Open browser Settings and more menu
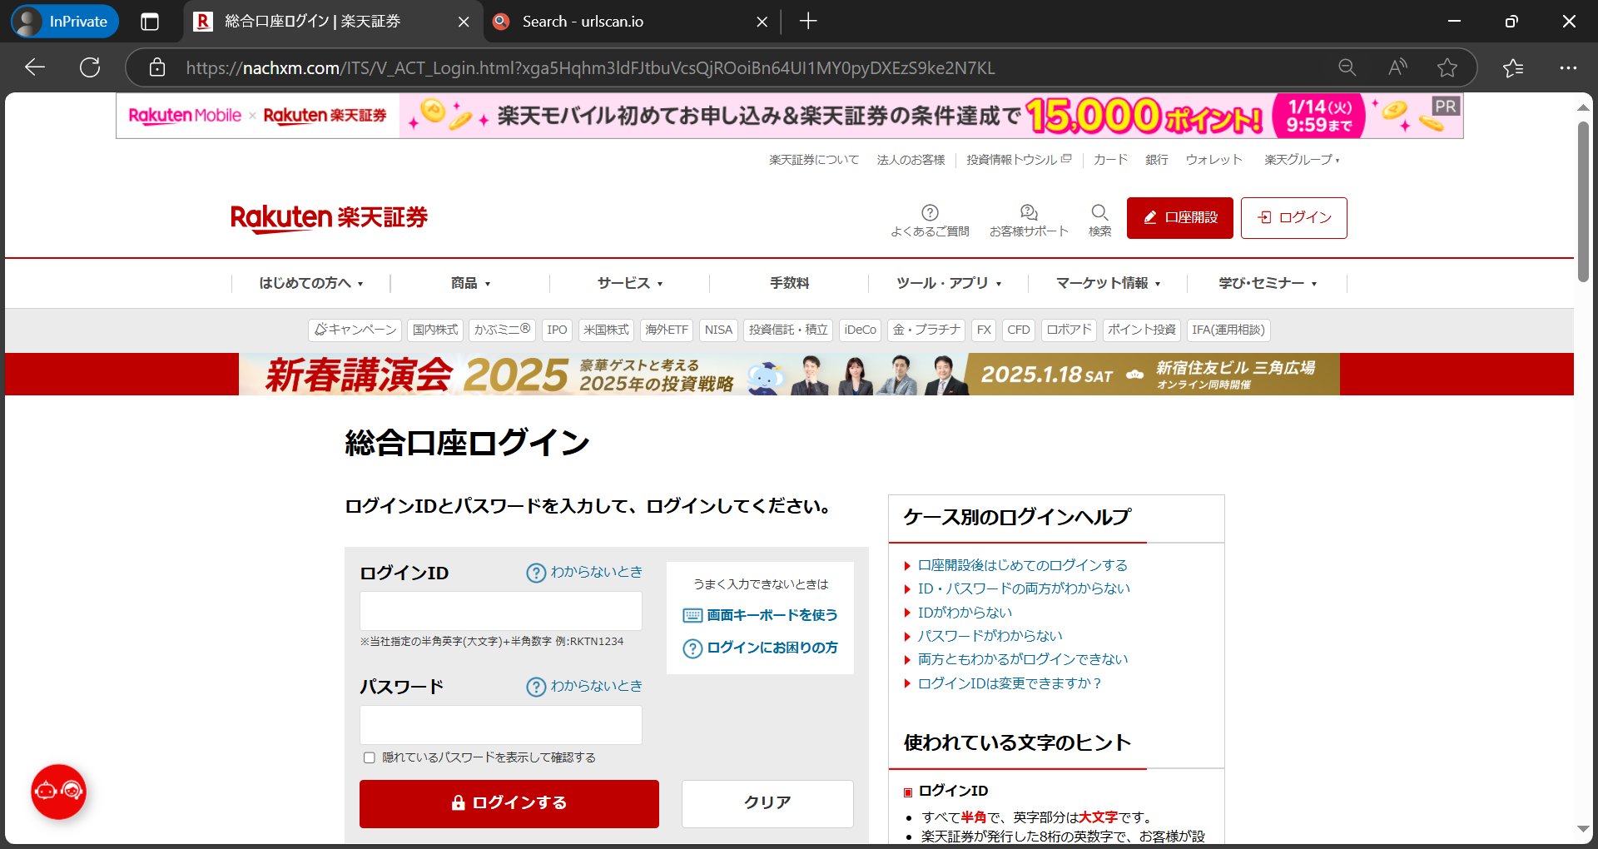 (1568, 67)
